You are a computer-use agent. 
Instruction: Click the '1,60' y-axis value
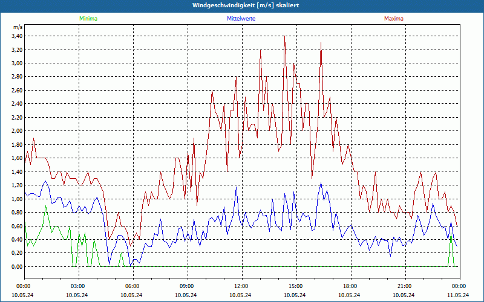pyautogui.click(x=18, y=158)
